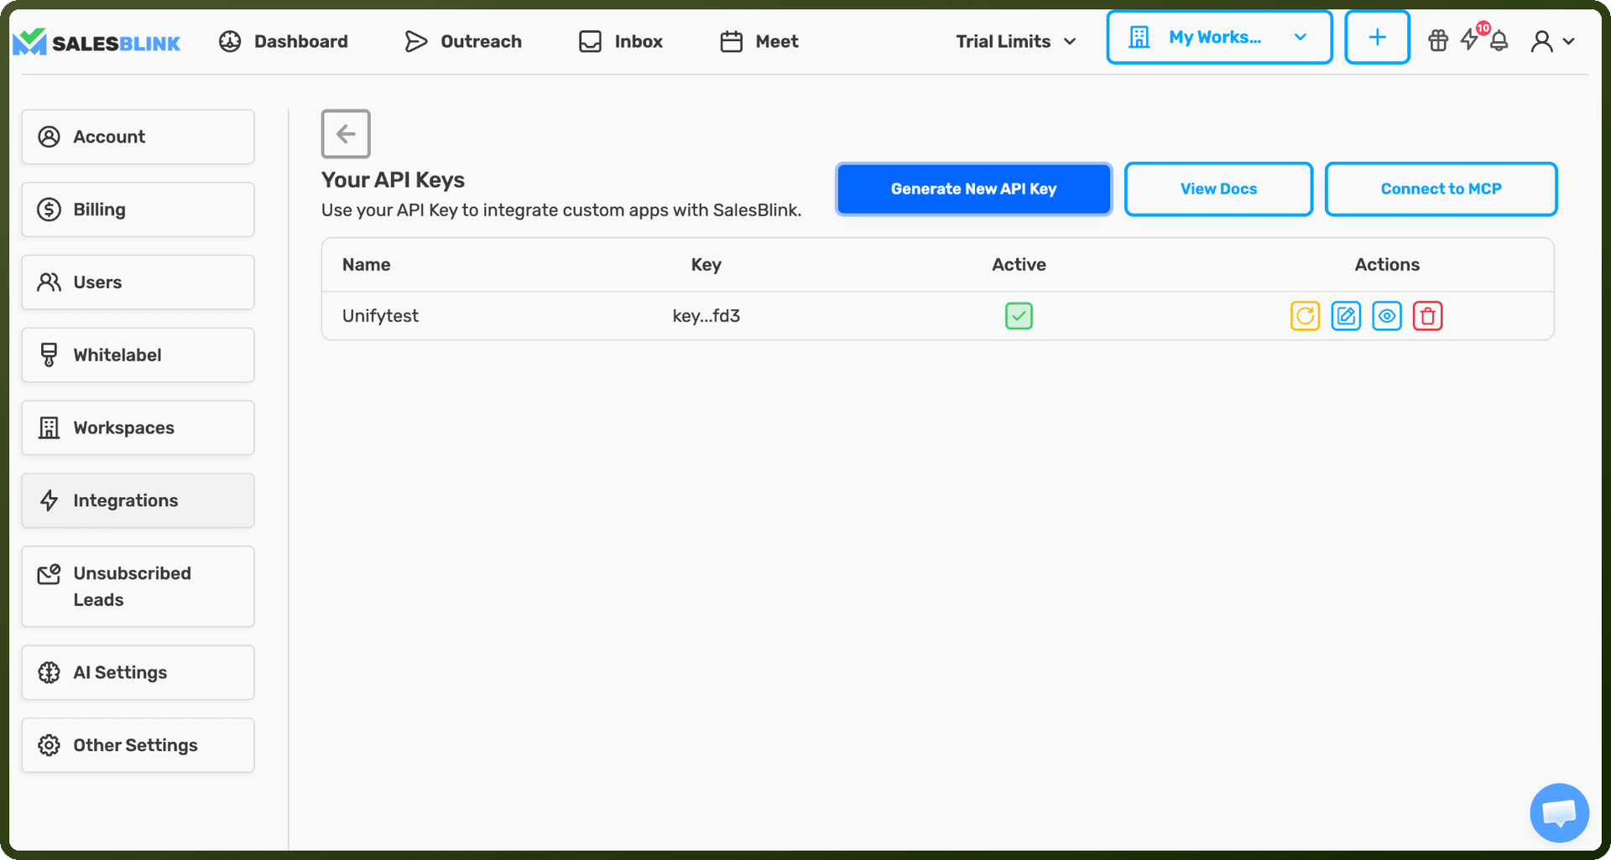Open View Docs

point(1218,189)
